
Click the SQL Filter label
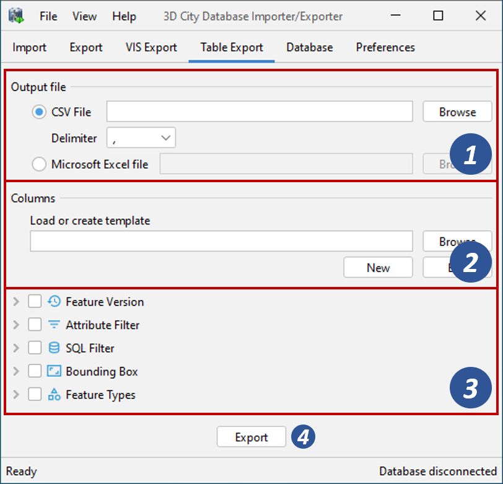90,348
